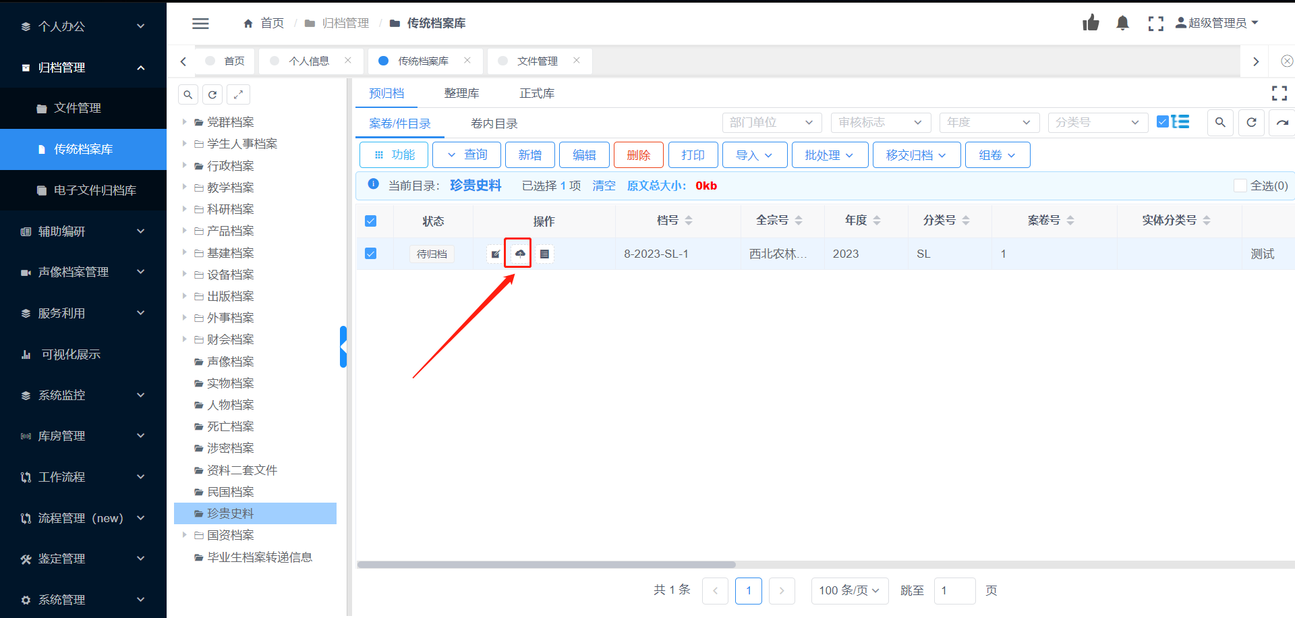Uncheck the 待归档 row checkbox
This screenshot has width=1295, height=618.
(x=370, y=254)
